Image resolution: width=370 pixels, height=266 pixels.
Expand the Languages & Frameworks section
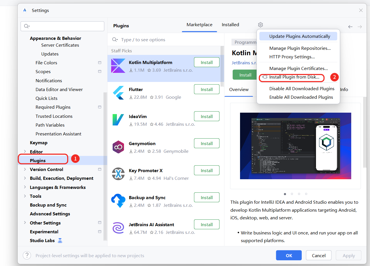[25, 187]
